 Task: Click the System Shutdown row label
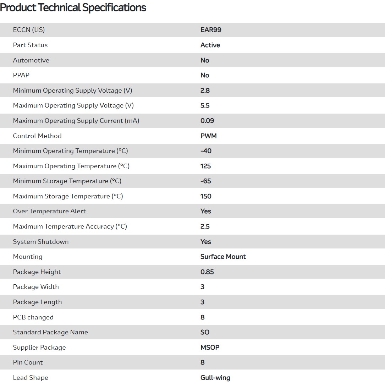[41, 242]
